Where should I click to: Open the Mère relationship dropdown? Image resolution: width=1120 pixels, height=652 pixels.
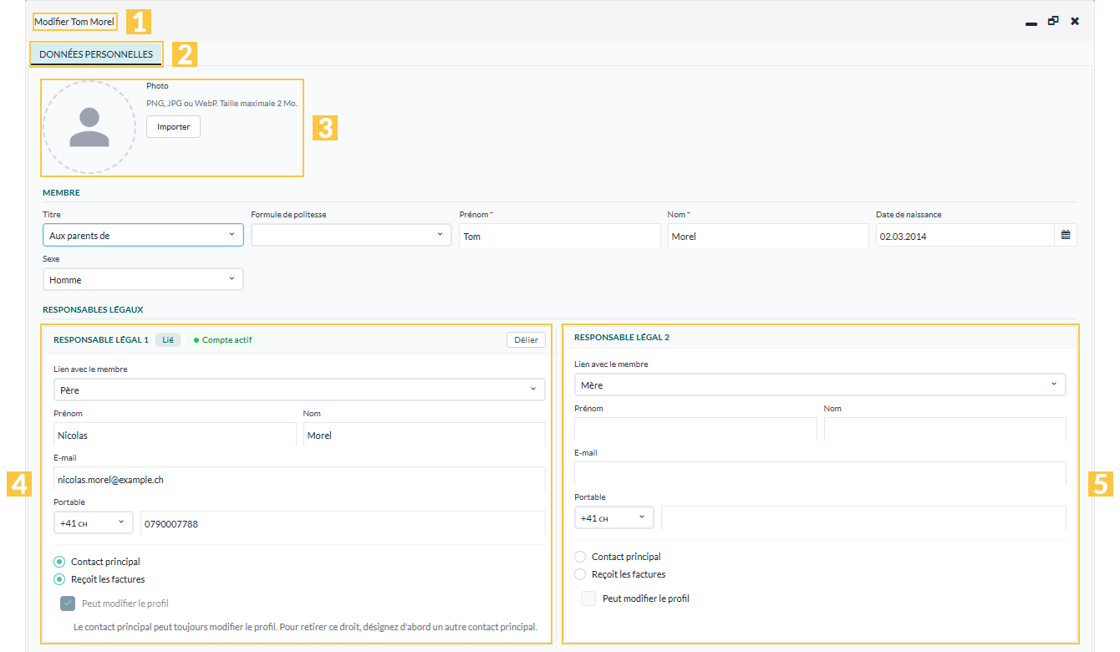820,385
